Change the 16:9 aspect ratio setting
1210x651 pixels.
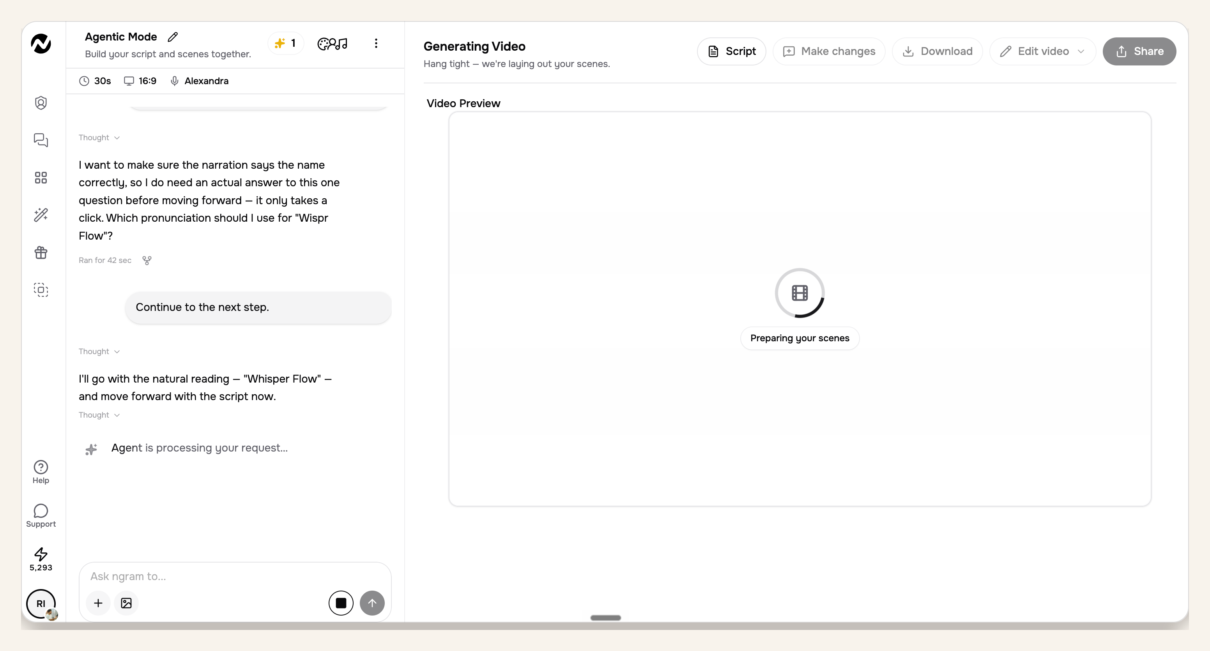pyautogui.click(x=140, y=81)
